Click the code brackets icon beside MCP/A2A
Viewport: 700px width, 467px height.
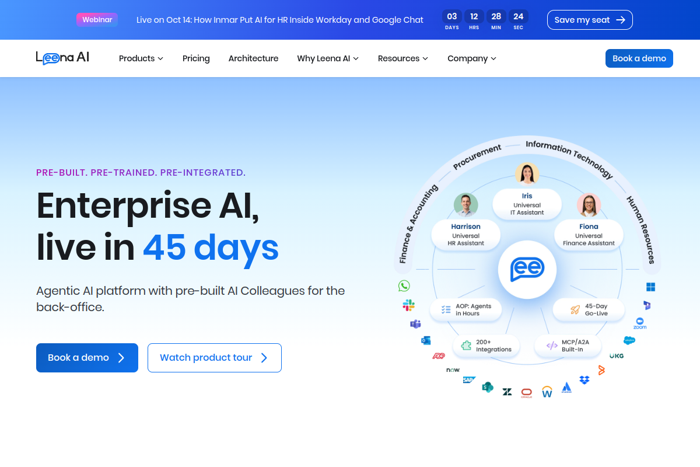tap(552, 346)
